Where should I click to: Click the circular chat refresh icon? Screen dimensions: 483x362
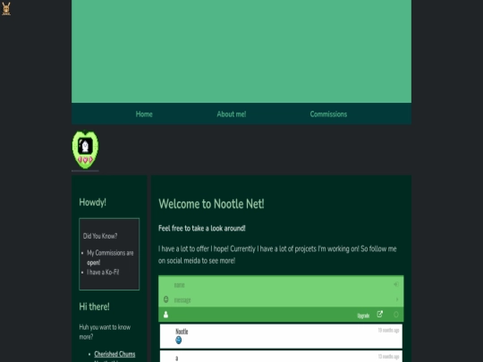pos(396,315)
